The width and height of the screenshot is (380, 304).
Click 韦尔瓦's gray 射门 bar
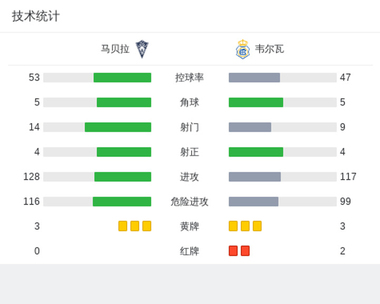coord(250,127)
